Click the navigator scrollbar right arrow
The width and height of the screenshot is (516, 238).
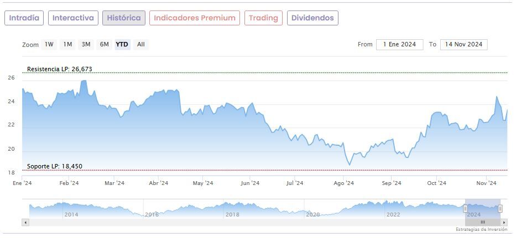(504, 222)
